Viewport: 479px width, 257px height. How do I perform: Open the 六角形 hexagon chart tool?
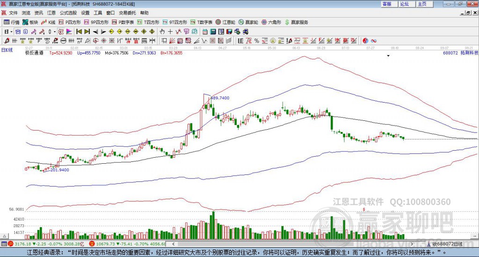coord(271,22)
